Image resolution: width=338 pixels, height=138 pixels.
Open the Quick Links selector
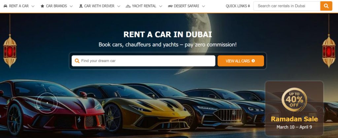[238, 6]
